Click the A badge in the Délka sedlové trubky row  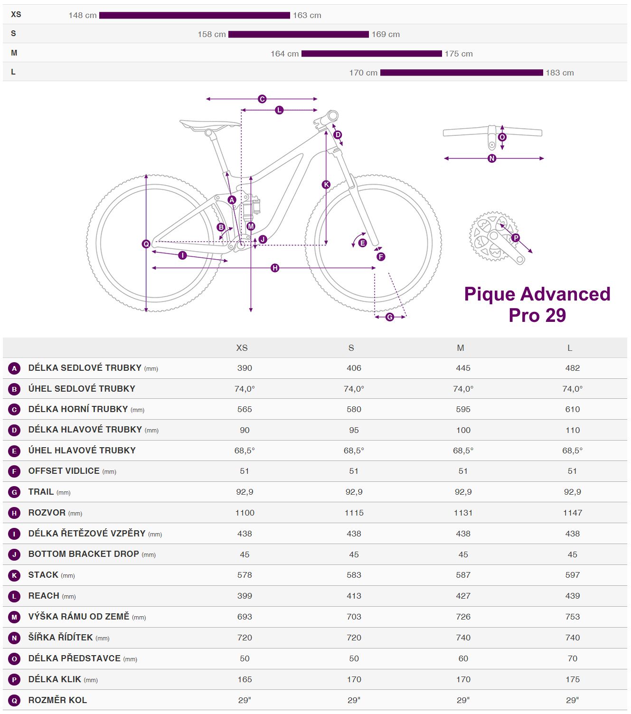click(x=14, y=368)
